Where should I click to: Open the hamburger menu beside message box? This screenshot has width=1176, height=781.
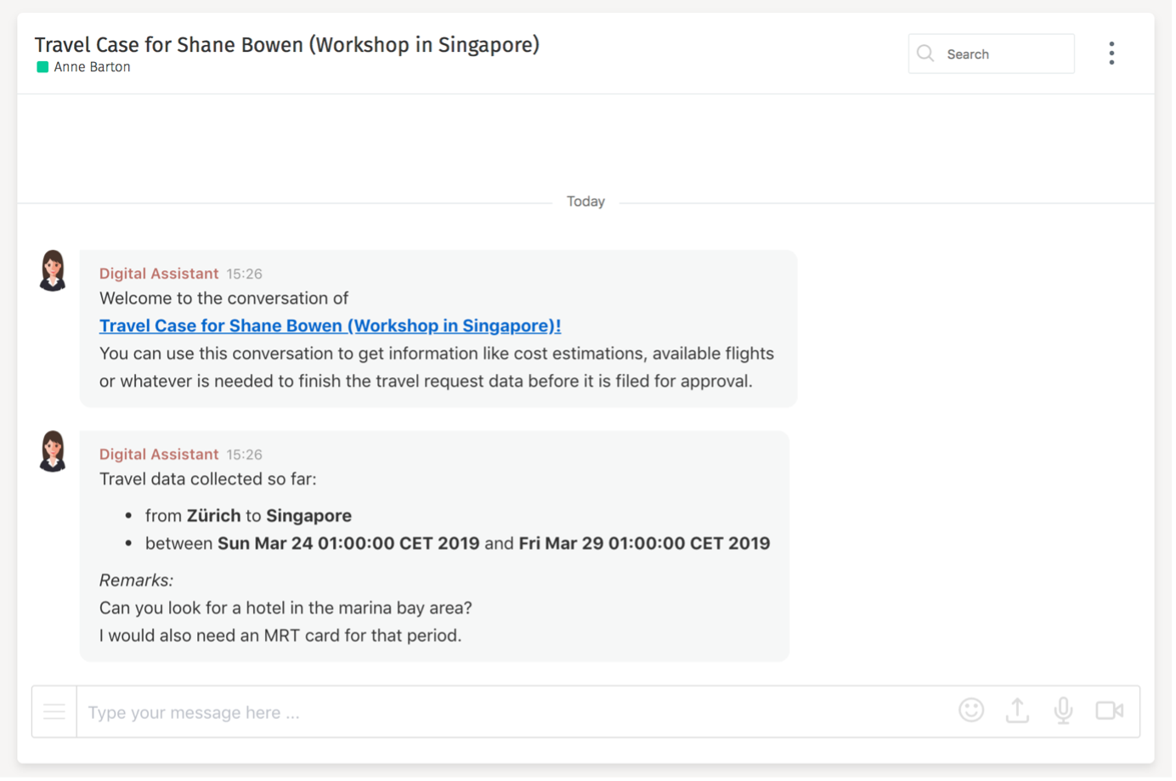click(x=54, y=712)
